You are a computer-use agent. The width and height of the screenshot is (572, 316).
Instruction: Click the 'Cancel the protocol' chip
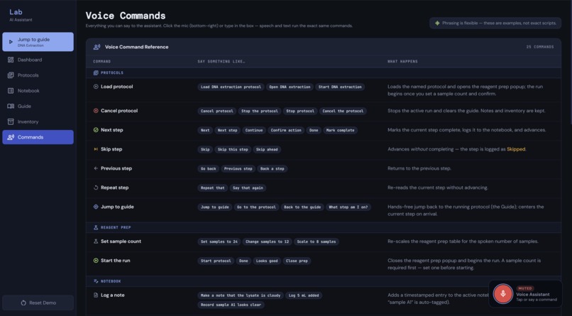(343, 111)
